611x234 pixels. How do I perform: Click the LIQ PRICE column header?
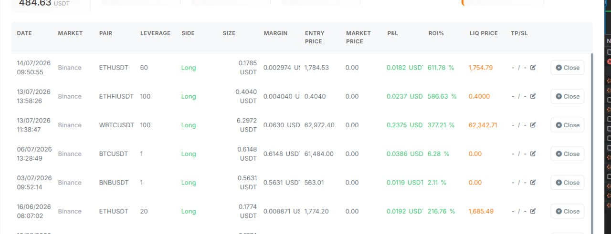pos(484,33)
